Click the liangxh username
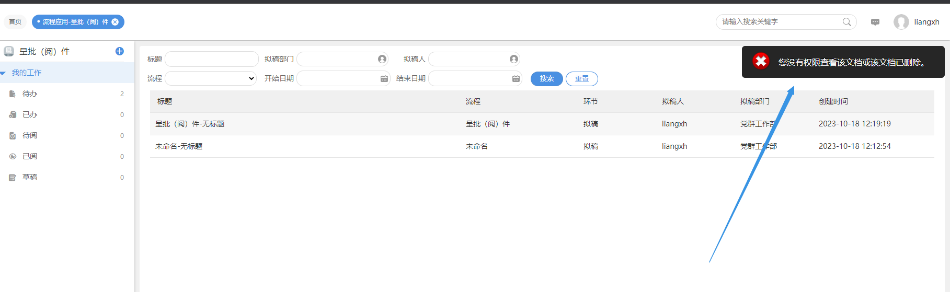Screen dimensions: 950x292 point(926,22)
